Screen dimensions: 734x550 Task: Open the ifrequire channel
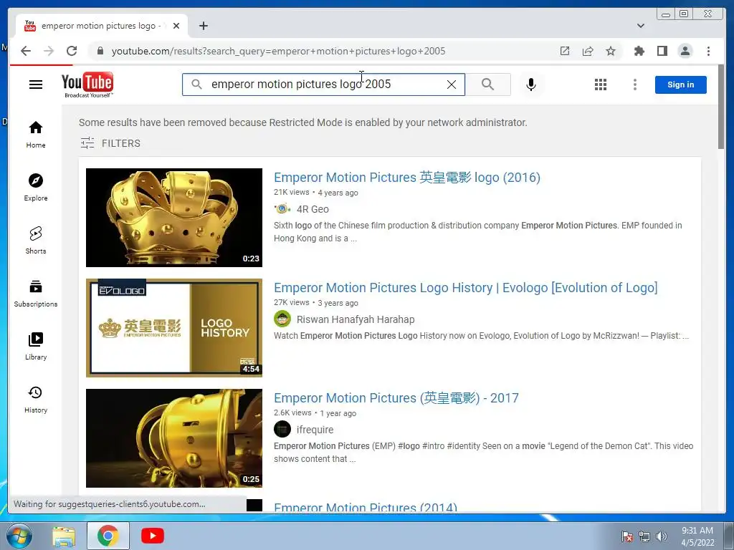[315, 430]
